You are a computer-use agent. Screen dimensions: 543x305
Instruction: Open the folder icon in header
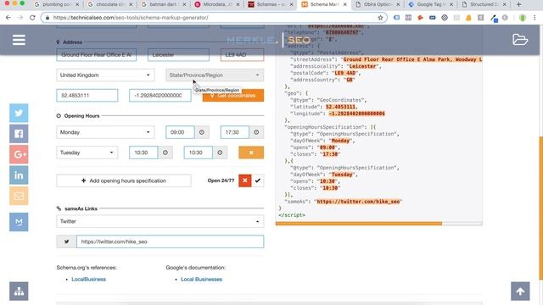pos(520,40)
